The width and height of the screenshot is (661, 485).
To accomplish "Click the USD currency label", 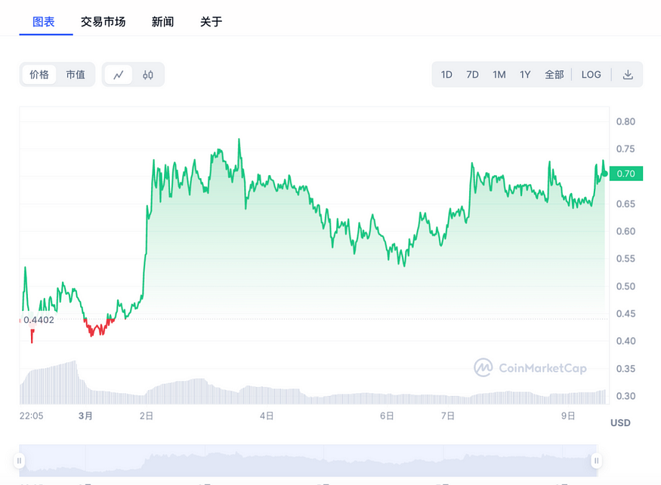I will [620, 422].
